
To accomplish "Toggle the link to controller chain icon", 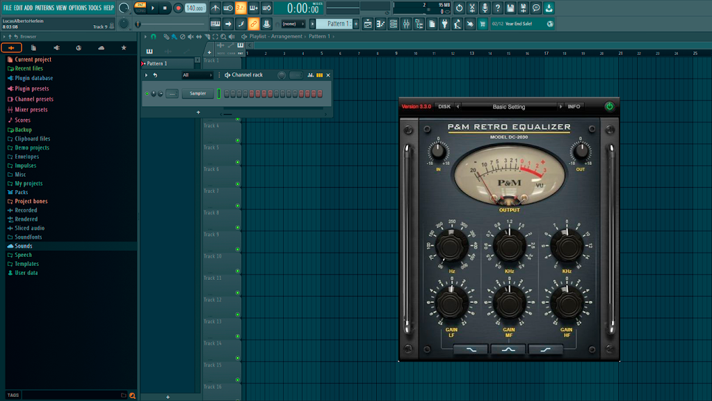I will [x=253, y=24].
